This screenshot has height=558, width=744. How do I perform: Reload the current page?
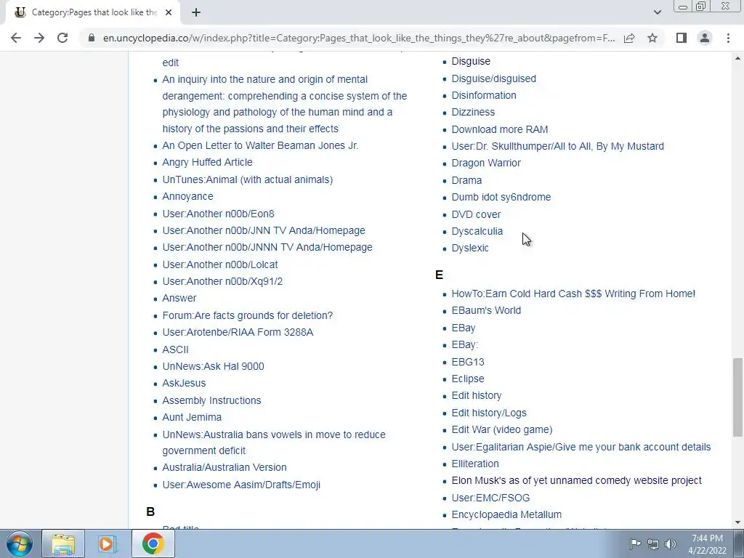pyautogui.click(x=62, y=38)
